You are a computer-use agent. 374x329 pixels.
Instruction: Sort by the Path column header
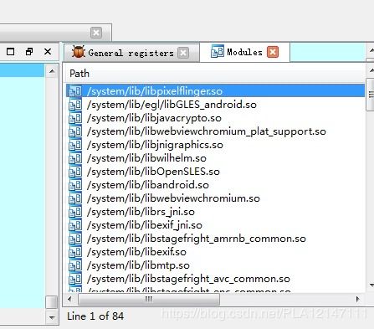point(79,74)
